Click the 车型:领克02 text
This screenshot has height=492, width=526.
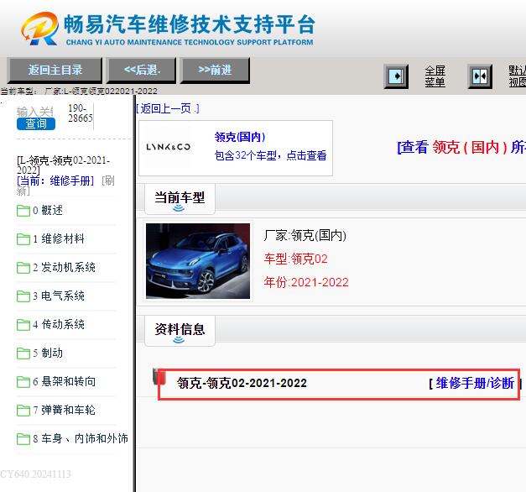click(295, 259)
